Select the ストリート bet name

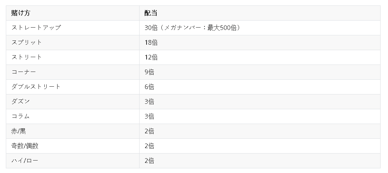coord(27,57)
